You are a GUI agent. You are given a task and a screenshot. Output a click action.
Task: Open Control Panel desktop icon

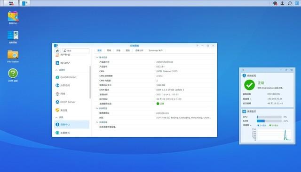pos(13,37)
